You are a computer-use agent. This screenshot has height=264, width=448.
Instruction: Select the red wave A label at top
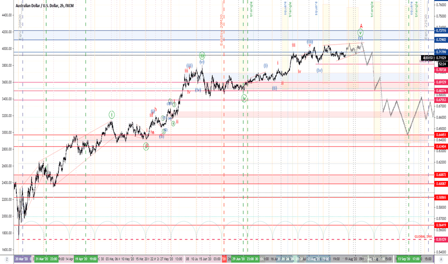(361, 26)
